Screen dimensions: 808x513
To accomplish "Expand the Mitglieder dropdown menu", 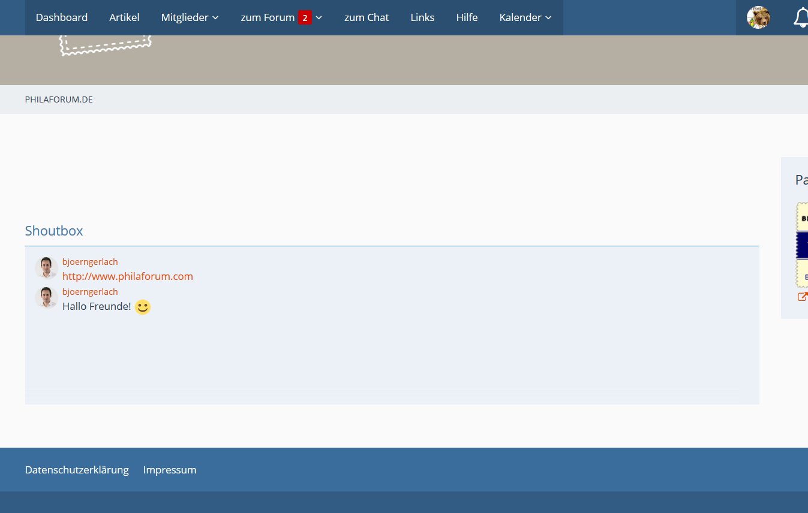I will [x=190, y=17].
